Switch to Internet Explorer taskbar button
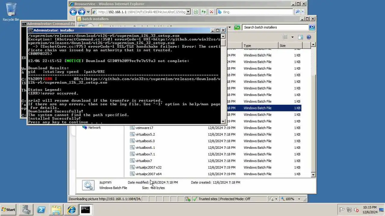This screenshot has height=216, width=385. (x=71, y=210)
